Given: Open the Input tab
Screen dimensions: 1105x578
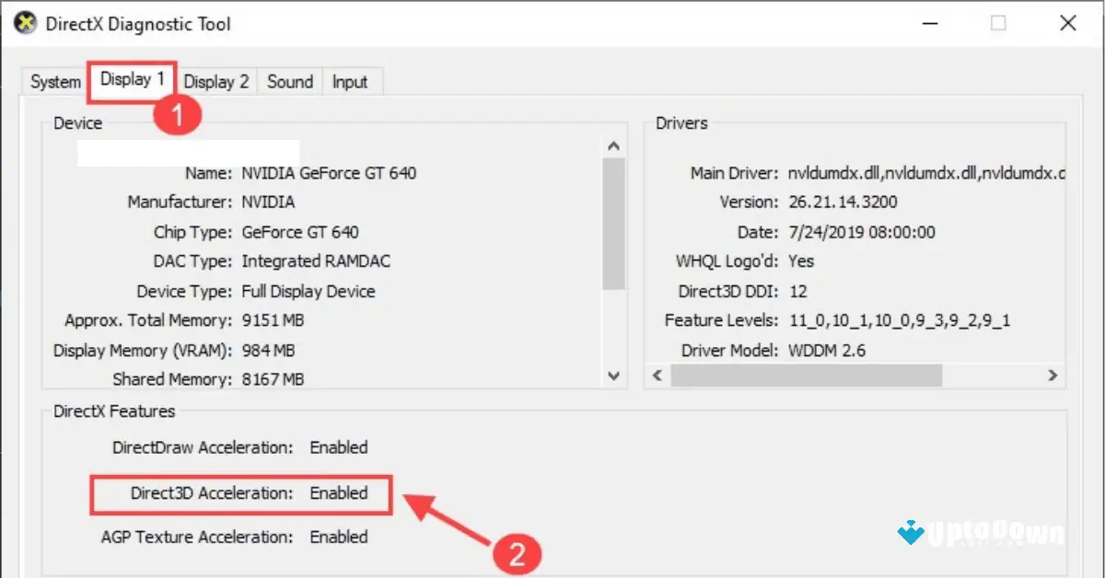Looking at the screenshot, I should [351, 82].
